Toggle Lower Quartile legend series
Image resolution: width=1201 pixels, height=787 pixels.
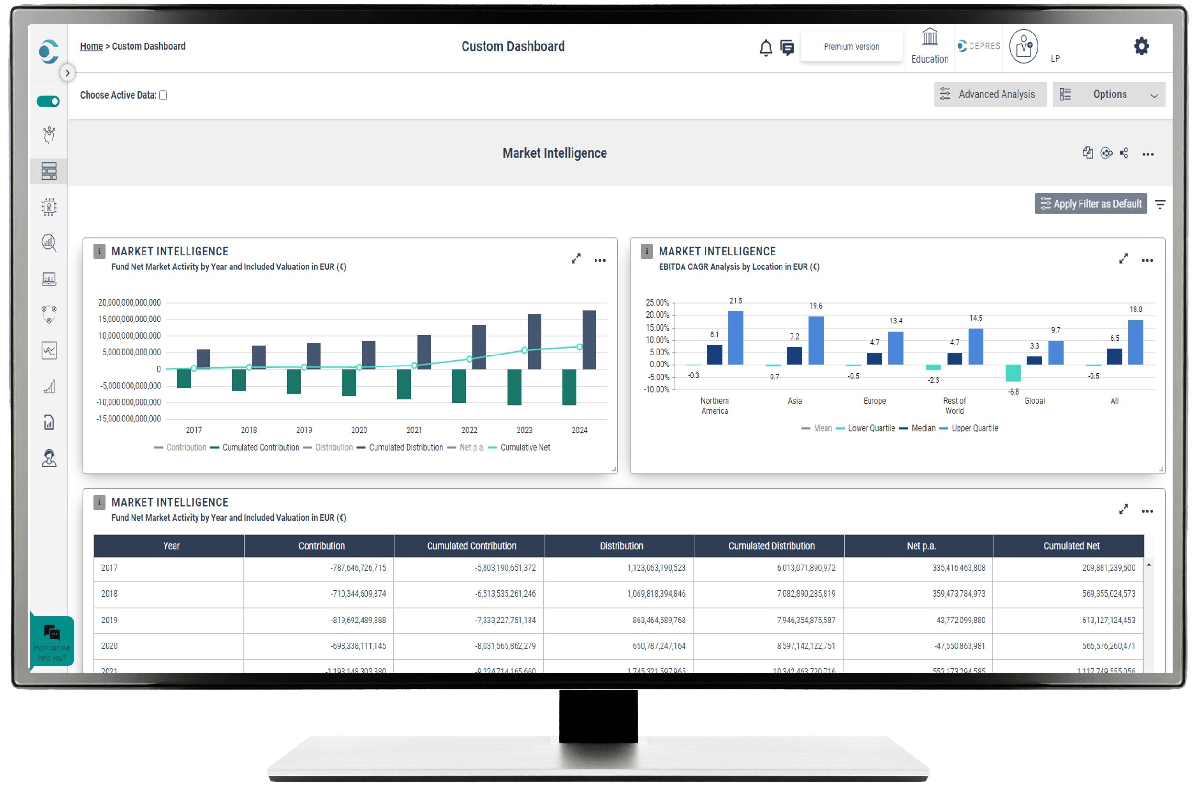(865, 428)
